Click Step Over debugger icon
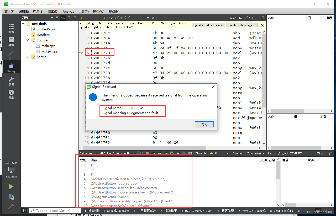 [x=154, y=153]
